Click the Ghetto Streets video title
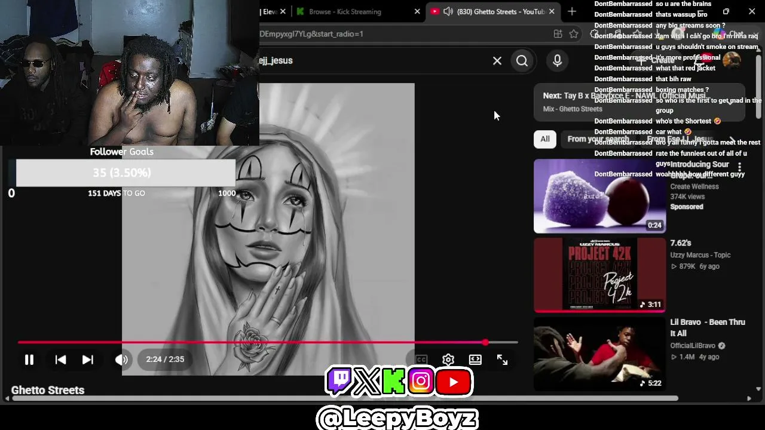The width and height of the screenshot is (765, 430). [48, 390]
